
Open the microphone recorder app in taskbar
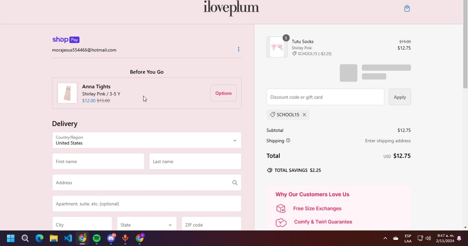(125, 239)
